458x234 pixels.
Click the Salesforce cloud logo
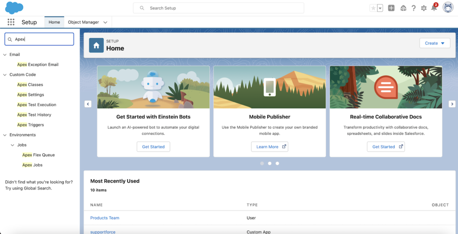coord(14,8)
